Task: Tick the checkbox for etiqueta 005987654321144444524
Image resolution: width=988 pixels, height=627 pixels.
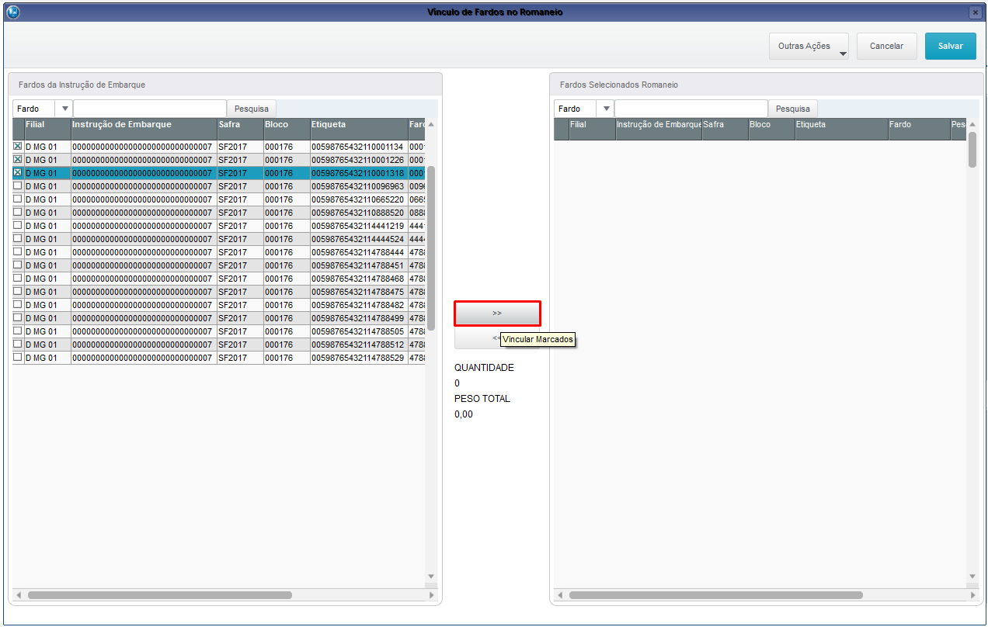Action: pos(18,238)
